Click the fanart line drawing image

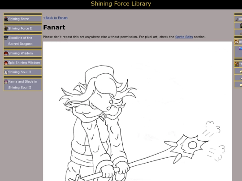coord(138,111)
